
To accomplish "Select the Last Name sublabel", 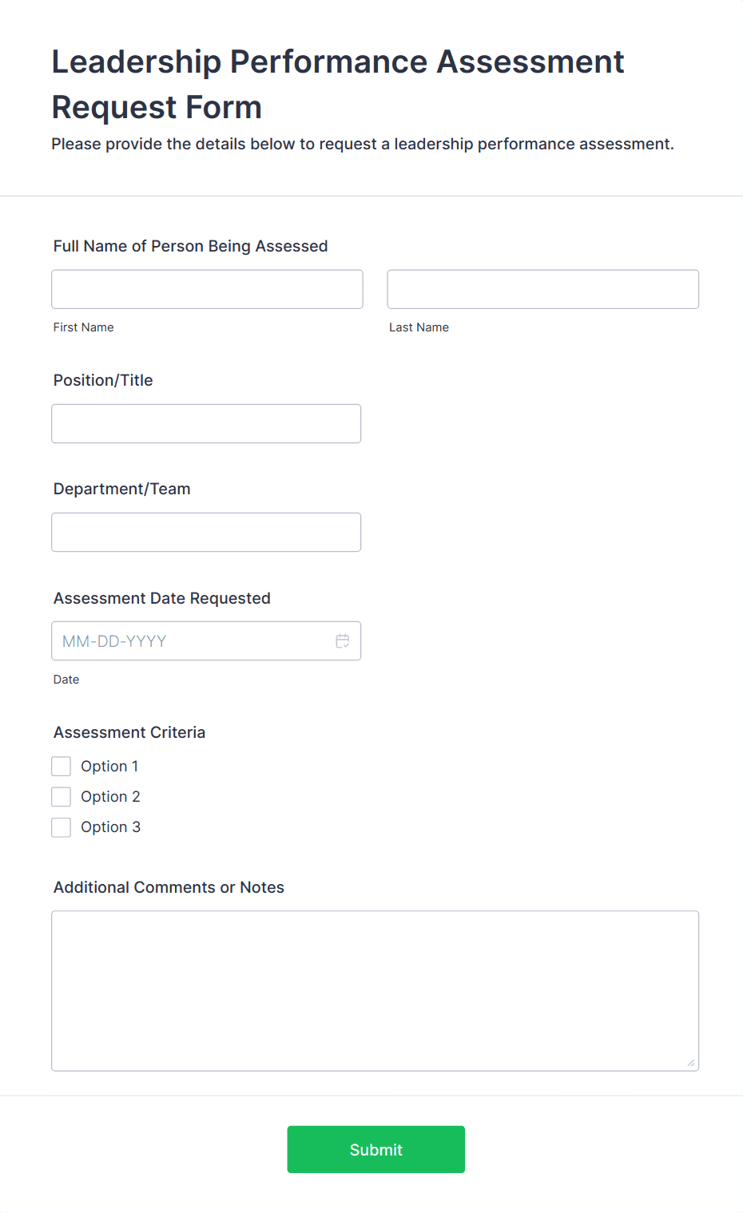I will click(x=419, y=327).
